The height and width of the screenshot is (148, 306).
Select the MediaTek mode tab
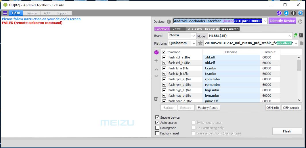(212, 29)
